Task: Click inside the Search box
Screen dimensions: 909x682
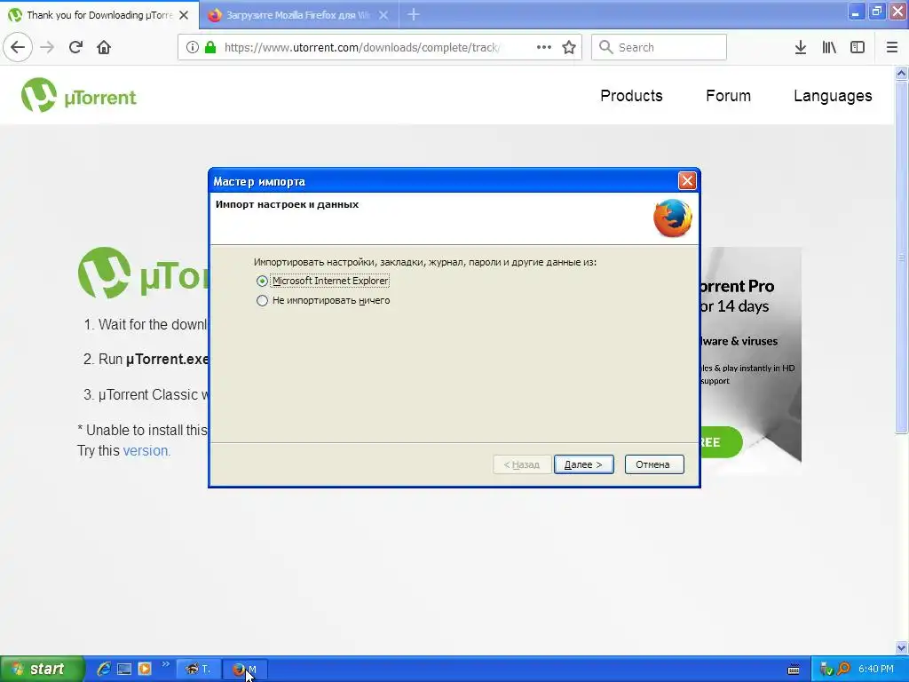Action: point(659,47)
